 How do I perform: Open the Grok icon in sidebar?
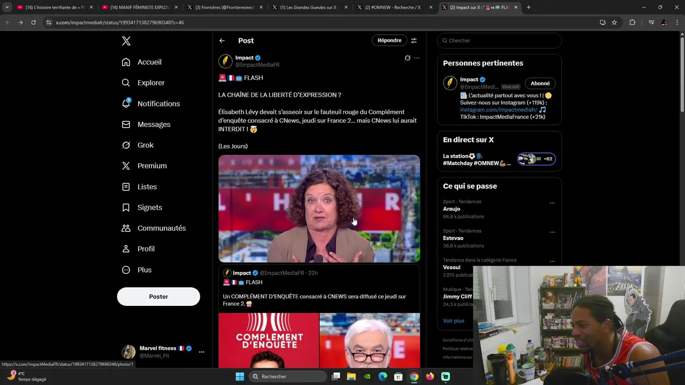pyautogui.click(x=126, y=145)
